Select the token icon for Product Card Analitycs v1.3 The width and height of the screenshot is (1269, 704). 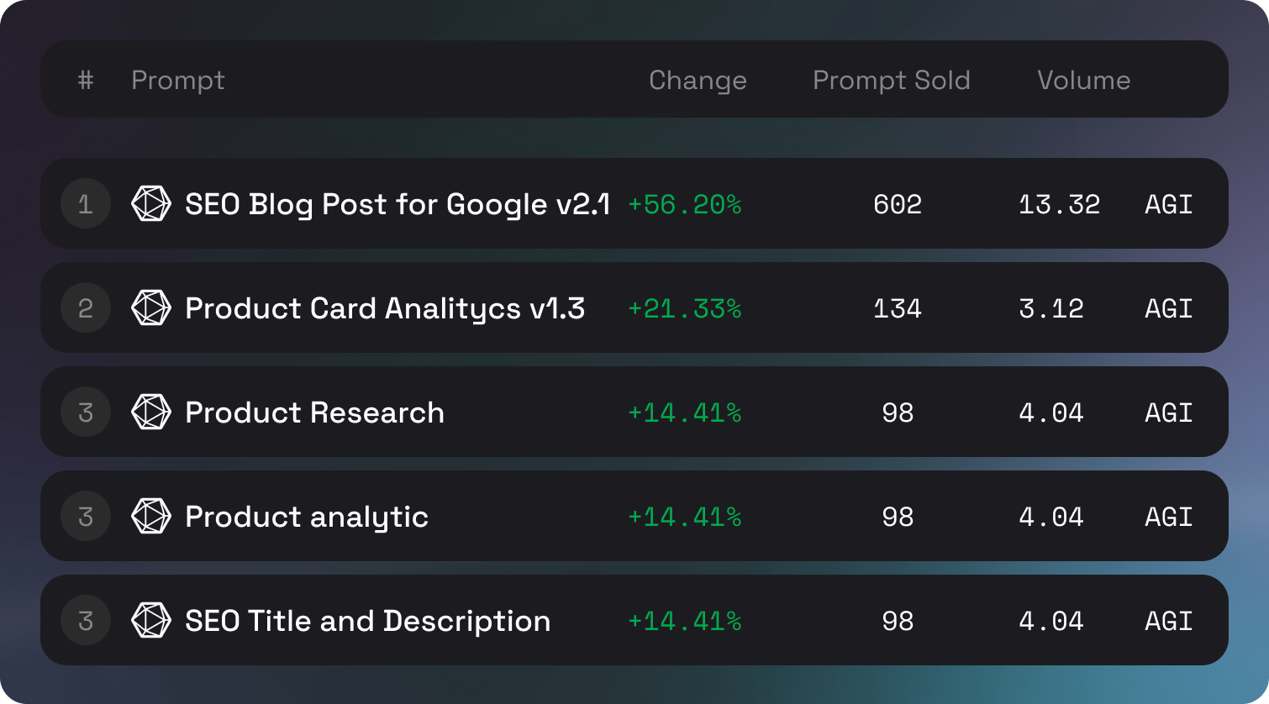(x=152, y=307)
